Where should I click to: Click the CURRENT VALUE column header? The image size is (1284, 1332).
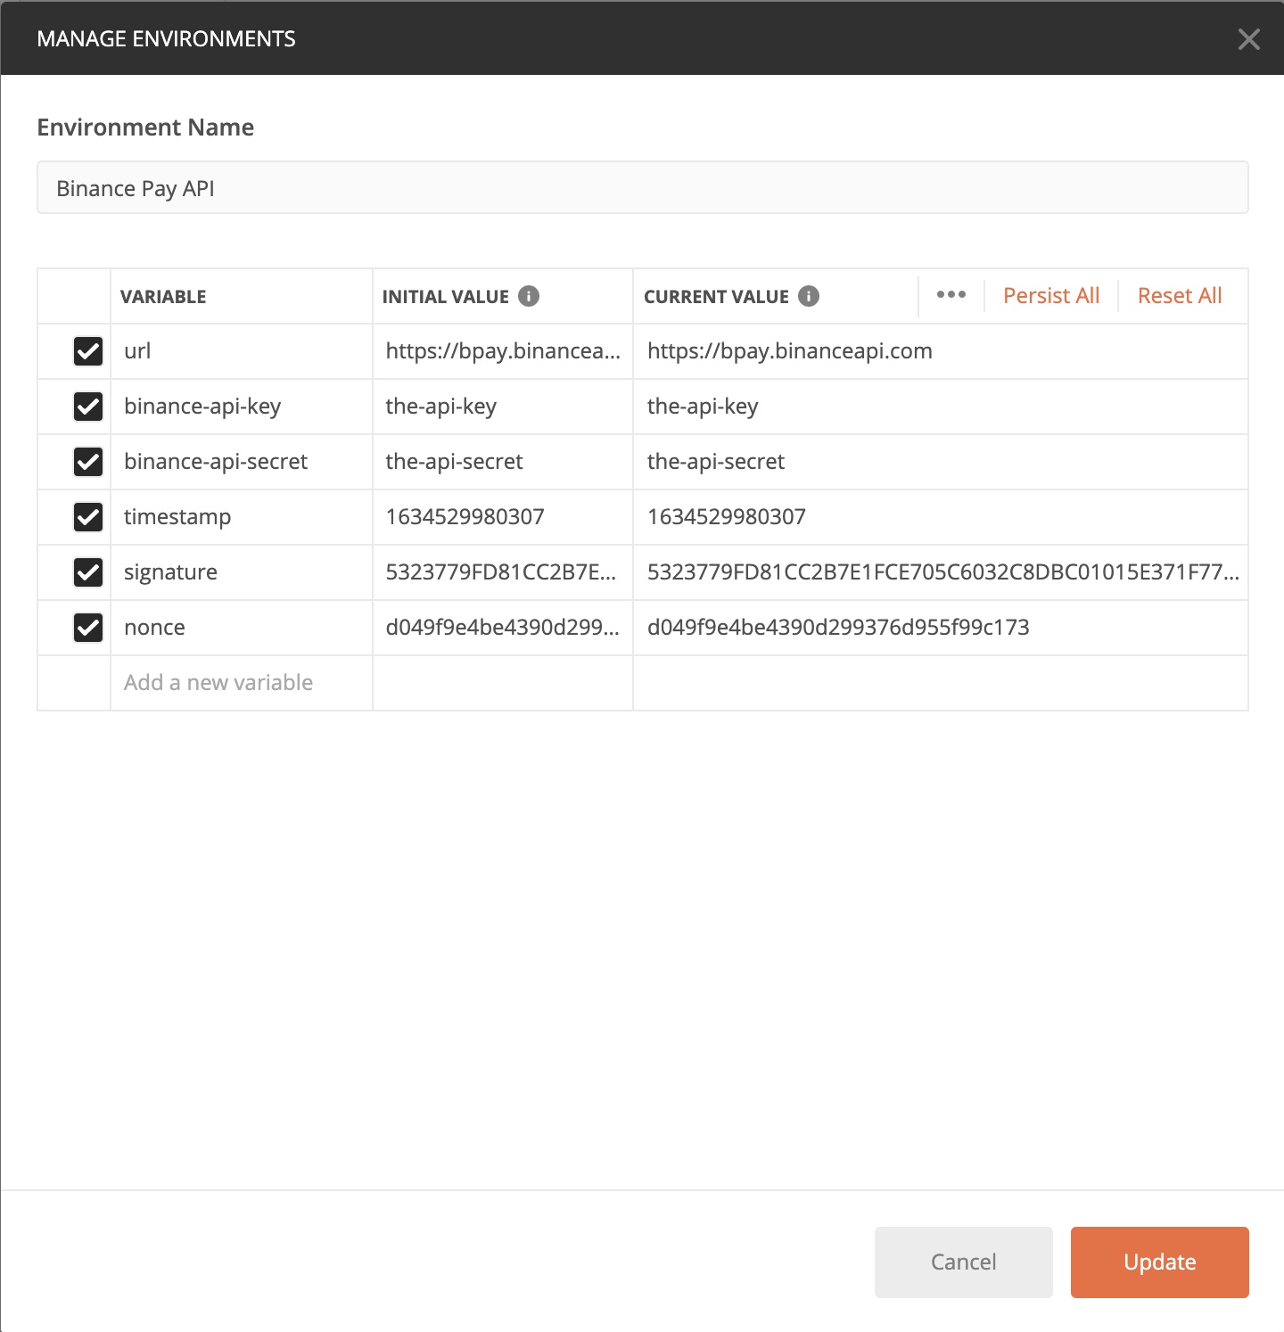point(716,297)
